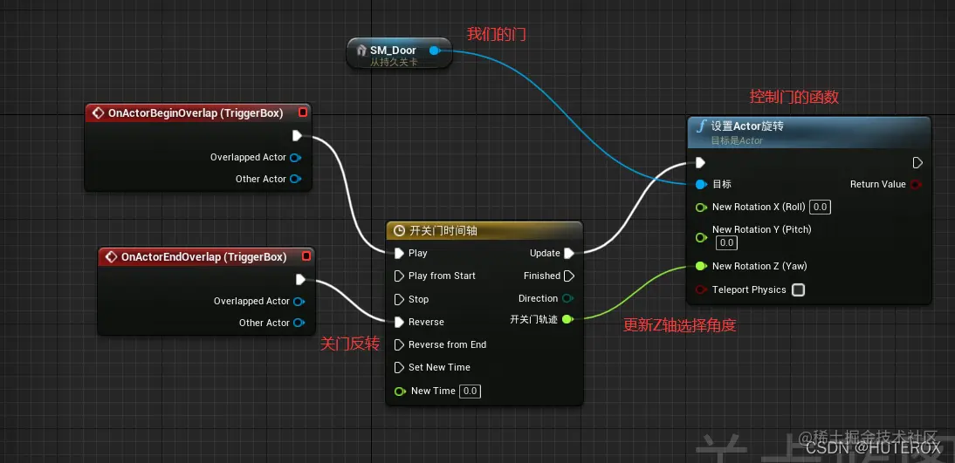Click Other Actor pin on OnActorBeginOverlap

296,179
